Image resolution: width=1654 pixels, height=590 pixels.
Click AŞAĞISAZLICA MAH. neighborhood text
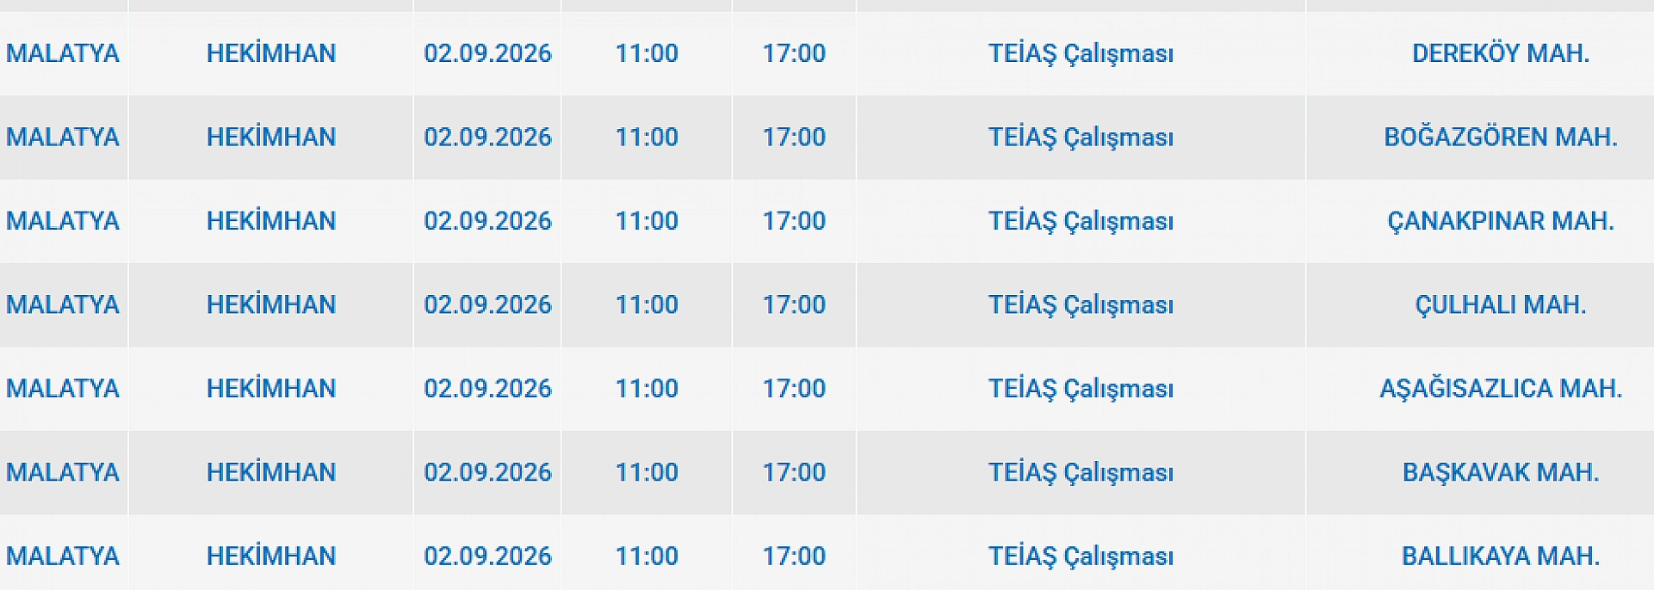[1501, 389]
